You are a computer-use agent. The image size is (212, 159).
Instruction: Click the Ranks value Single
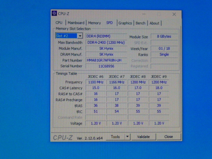164,54
